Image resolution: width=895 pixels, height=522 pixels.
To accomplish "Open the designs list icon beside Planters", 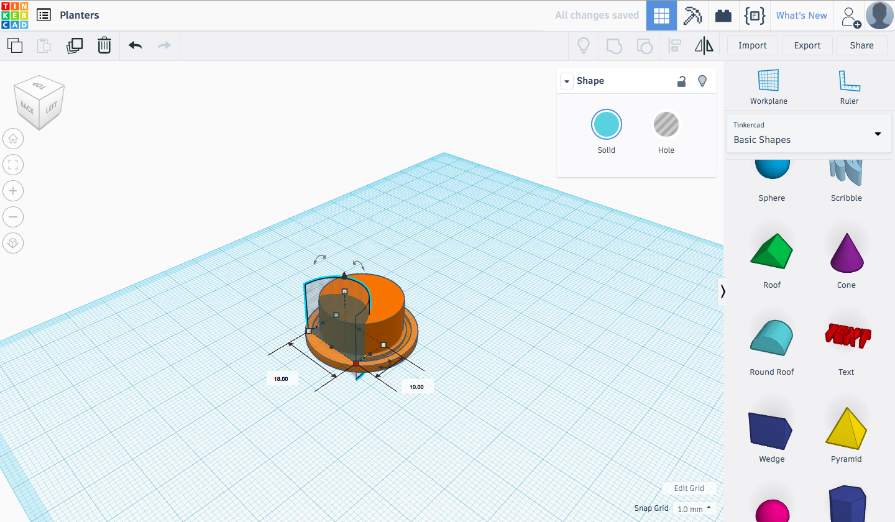I will (x=44, y=15).
